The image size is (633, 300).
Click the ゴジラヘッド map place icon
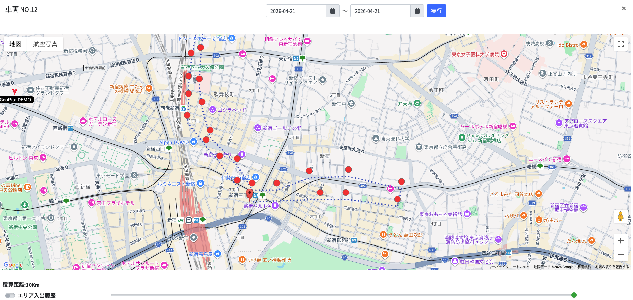pos(213,109)
